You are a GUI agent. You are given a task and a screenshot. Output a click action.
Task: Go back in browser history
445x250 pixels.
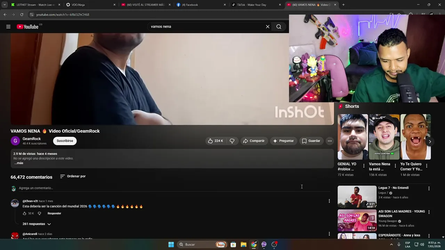pos(5,15)
